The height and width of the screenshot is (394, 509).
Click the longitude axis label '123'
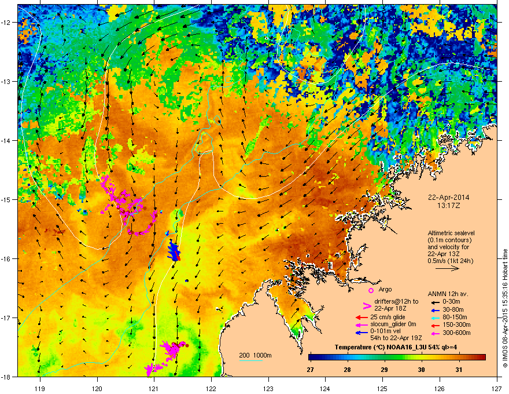tap(268, 388)
